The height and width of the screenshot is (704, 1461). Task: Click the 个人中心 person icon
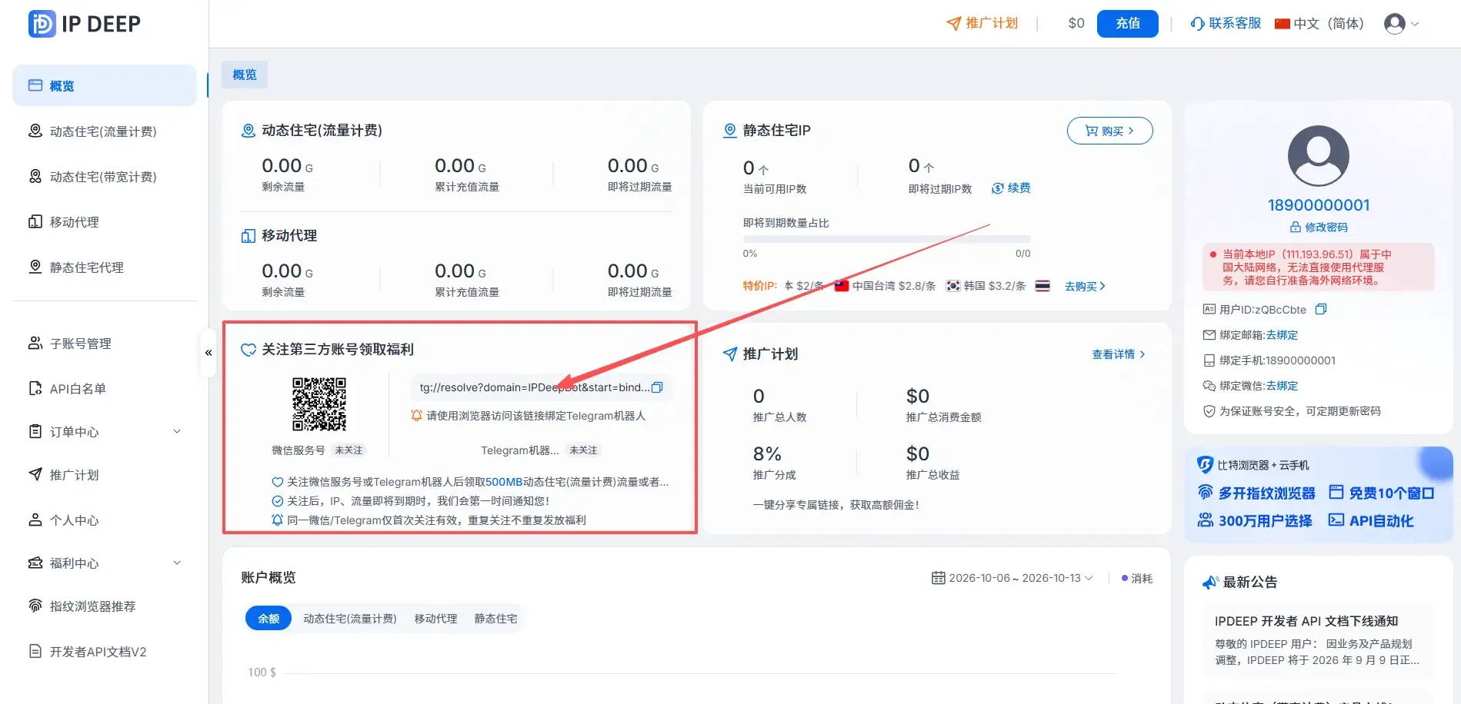tap(35, 520)
